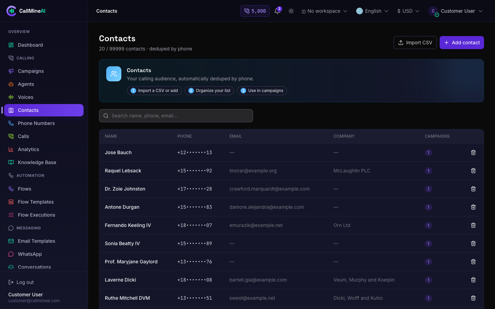Click the Use in campaigns step
Screen dimensions: 495x309
262,91
